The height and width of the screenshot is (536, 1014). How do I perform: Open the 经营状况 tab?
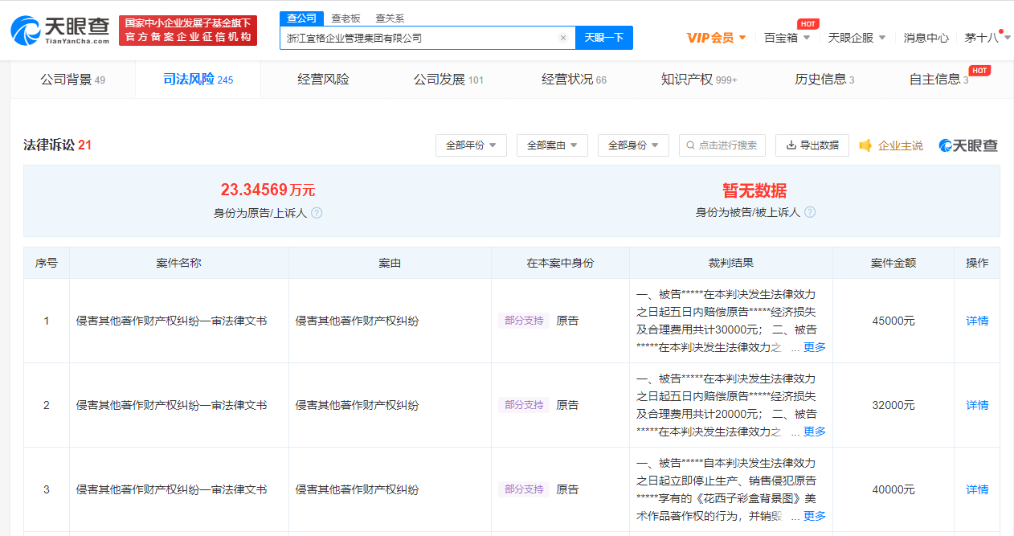pyautogui.click(x=574, y=80)
